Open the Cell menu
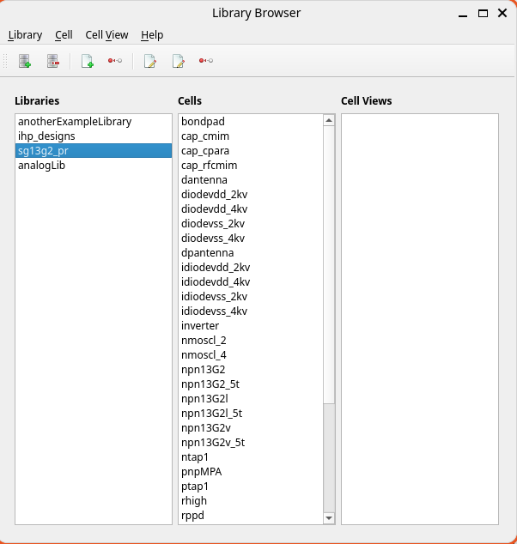517x544 pixels. point(64,35)
